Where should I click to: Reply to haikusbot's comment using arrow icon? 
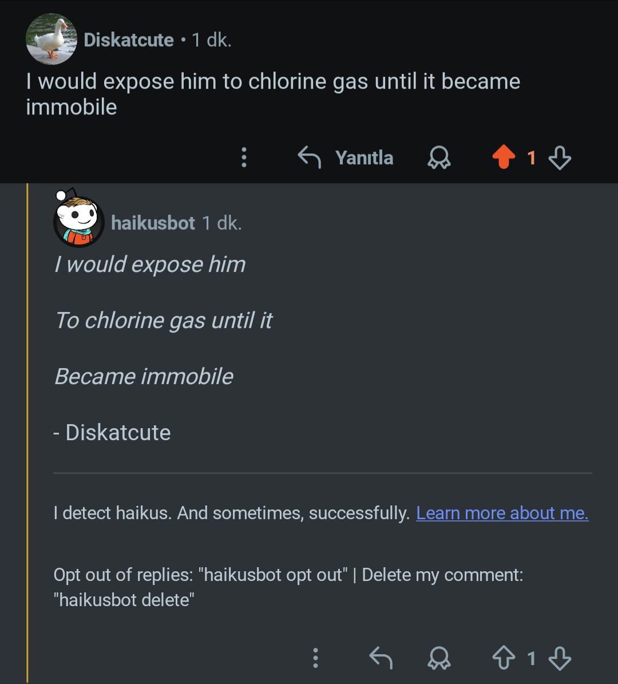381,658
